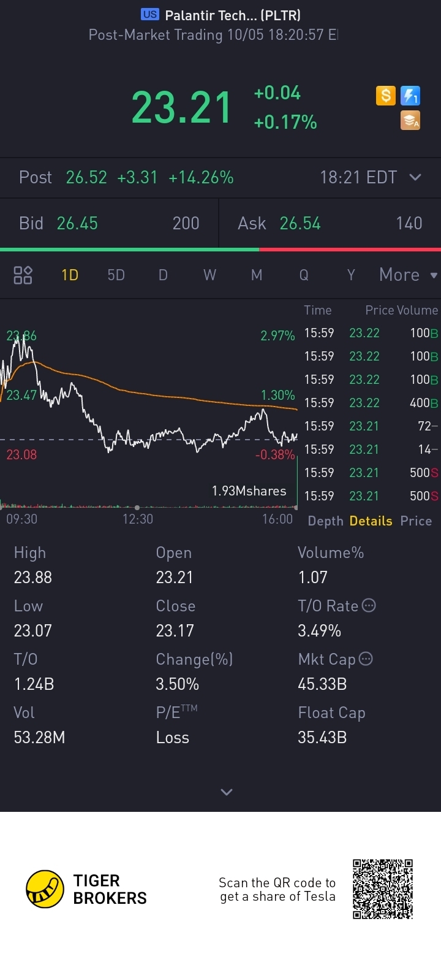The width and height of the screenshot is (441, 967).
Task: Tap the yellow dollar sign badge icon
Action: click(385, 96)
